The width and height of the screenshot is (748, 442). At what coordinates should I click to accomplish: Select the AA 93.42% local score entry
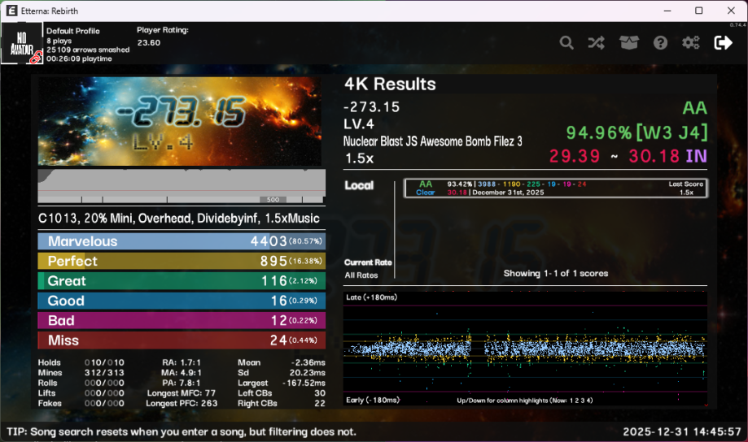click(554, 188)
